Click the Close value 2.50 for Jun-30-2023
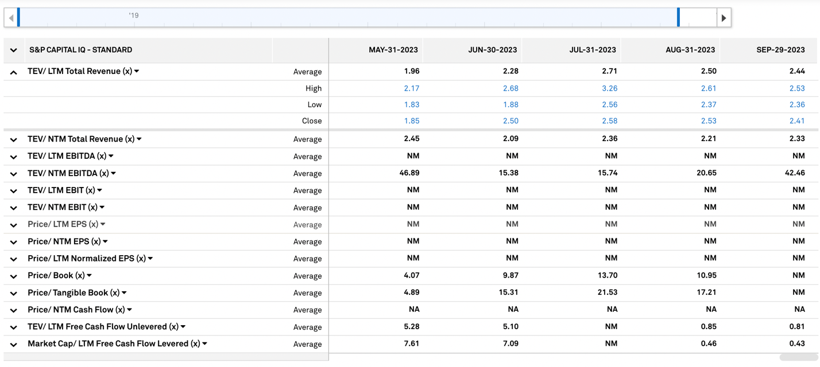The image size is (820, 367). tap(510, 121)
